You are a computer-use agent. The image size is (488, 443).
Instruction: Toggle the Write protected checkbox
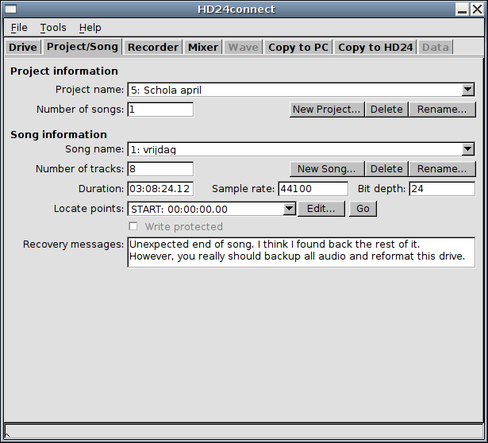pos(133,227)
